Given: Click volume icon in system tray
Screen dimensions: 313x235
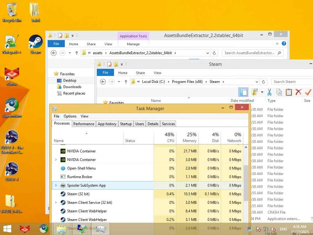Looking at the screenshot, I should tap(273, 229).
